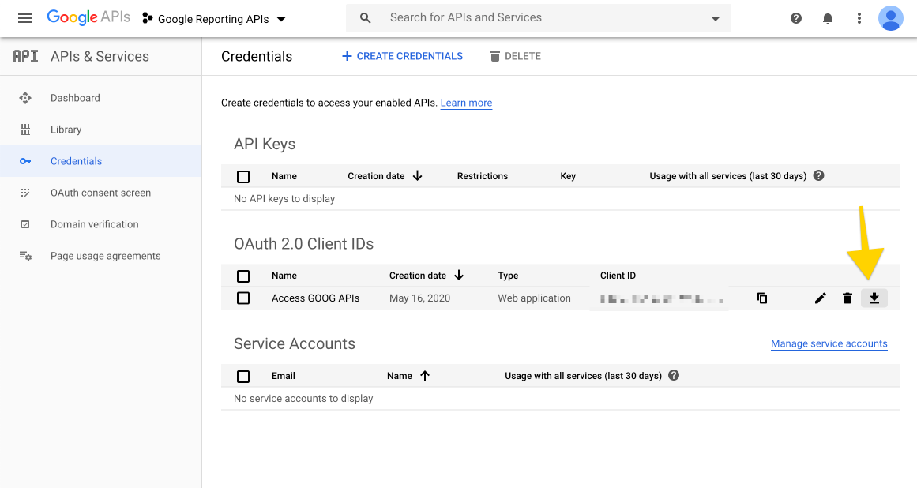Show help for Service Accounts usage column
917x488 pixels.
[x=674, y=375]
